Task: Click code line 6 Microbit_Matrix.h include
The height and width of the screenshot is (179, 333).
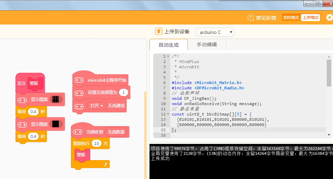Action: pos(207,83)
